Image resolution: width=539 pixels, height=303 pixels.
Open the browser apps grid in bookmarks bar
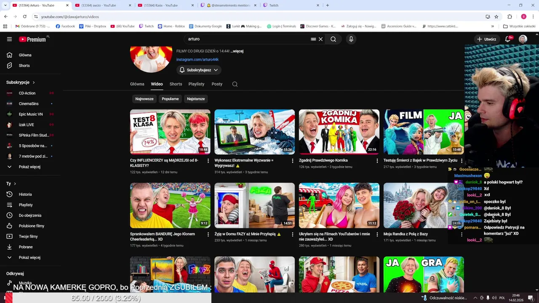[5, 26]
